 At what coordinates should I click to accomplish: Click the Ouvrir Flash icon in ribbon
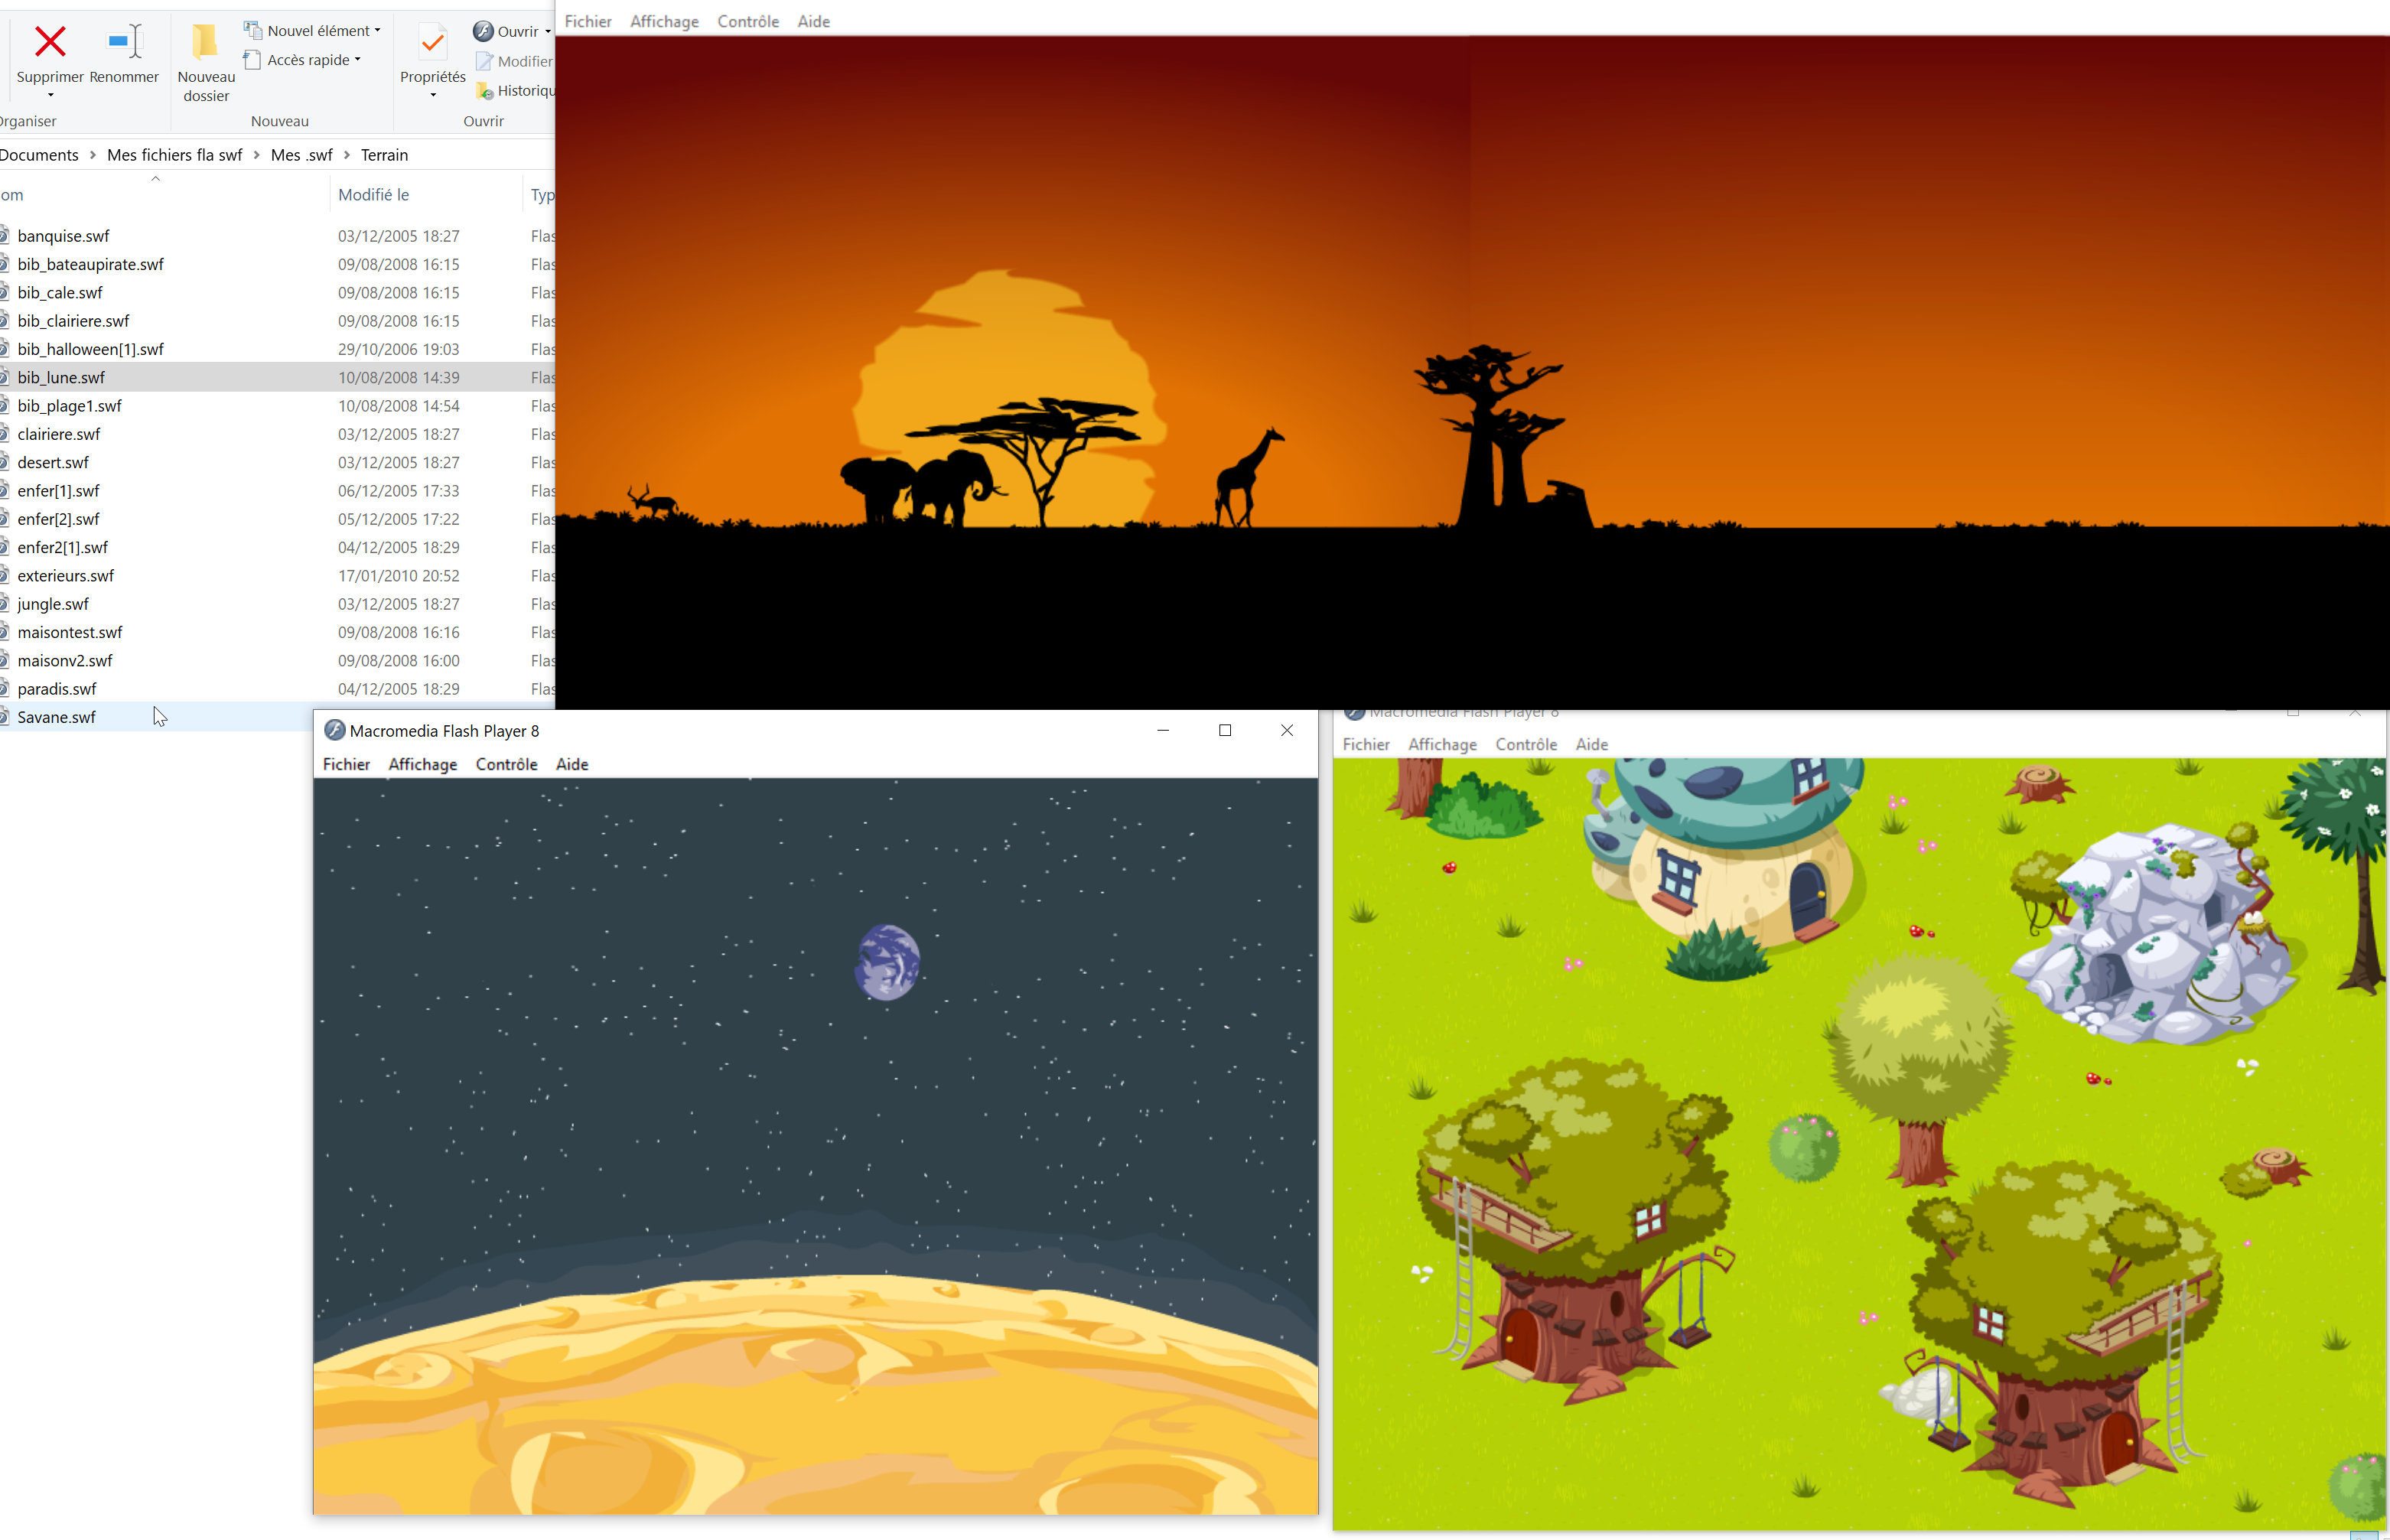pyautogui.click(x=484, y=31)
